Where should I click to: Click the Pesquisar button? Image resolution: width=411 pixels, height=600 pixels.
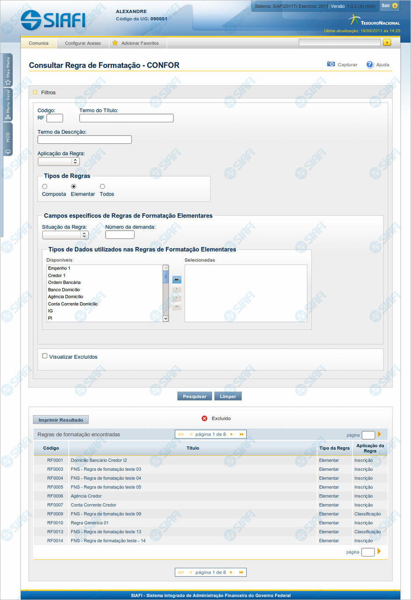click(x=195, y=396)
